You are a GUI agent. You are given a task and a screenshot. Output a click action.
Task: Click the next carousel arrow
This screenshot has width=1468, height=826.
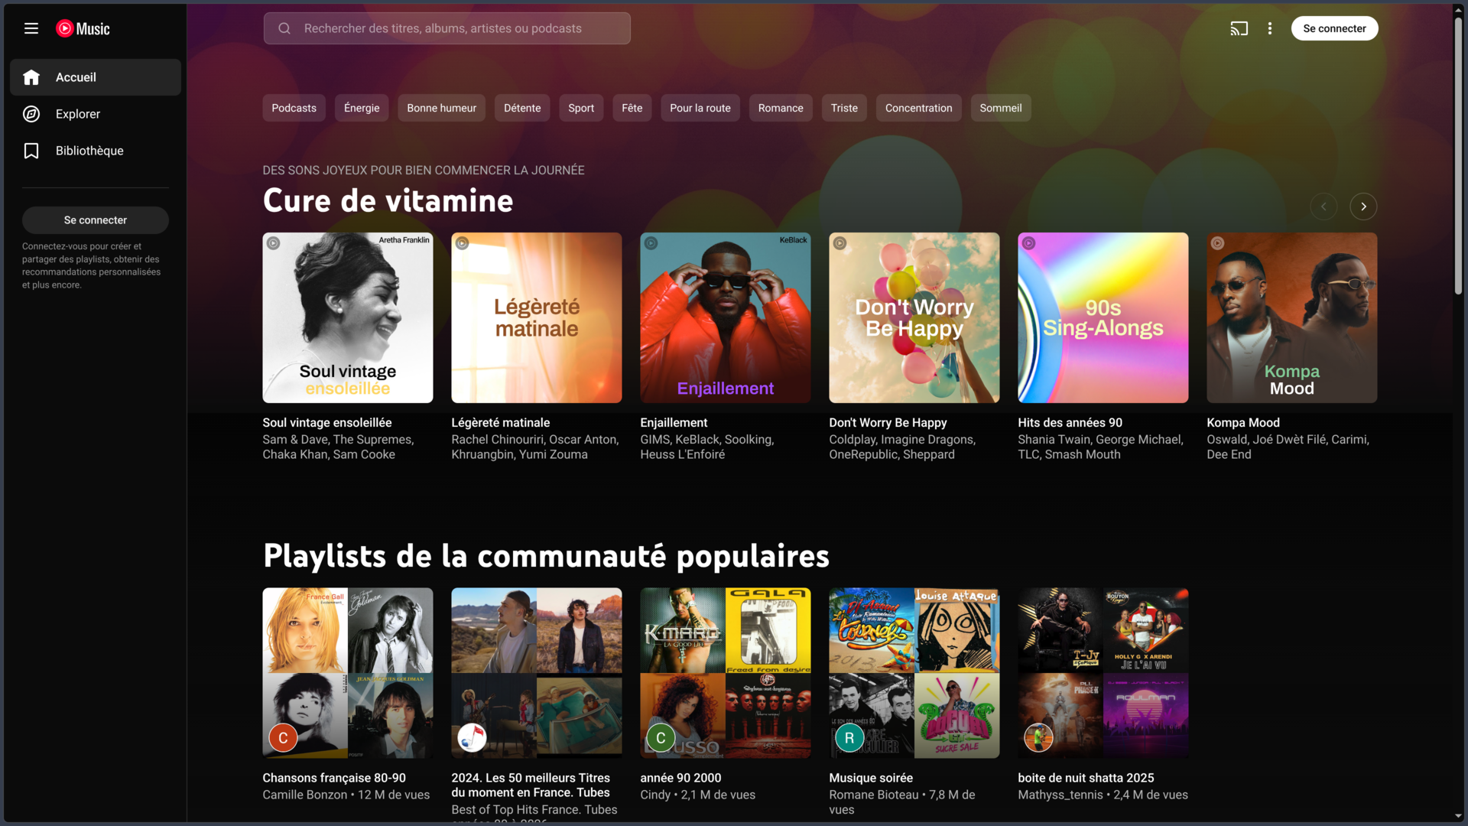tap(1363, 206)
